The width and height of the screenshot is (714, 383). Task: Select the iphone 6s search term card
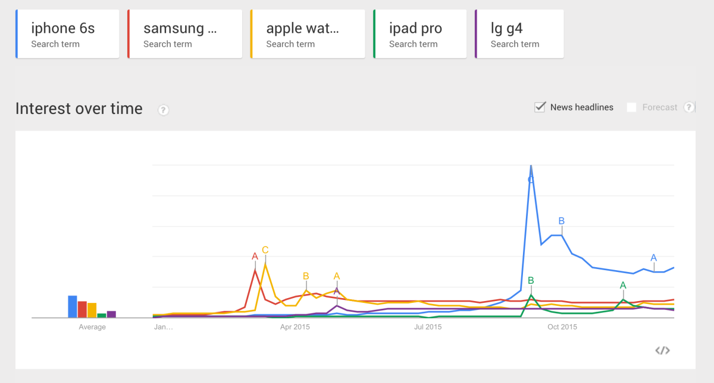67,34
